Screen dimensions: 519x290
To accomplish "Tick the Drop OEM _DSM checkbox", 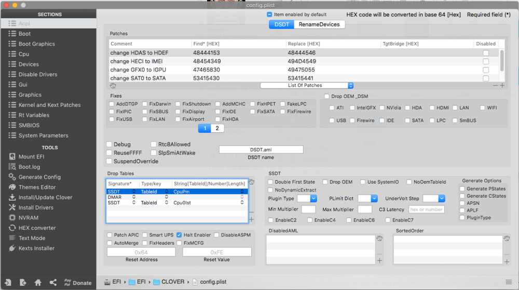I will (x=326, y=96).
